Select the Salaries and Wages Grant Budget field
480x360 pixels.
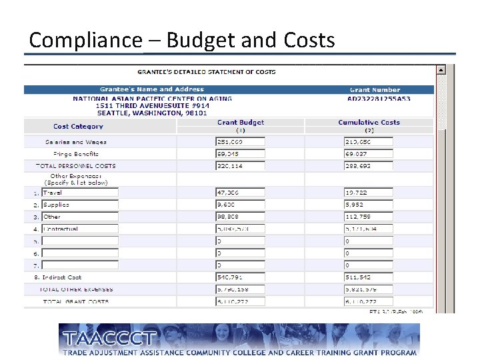coord(240,142)
